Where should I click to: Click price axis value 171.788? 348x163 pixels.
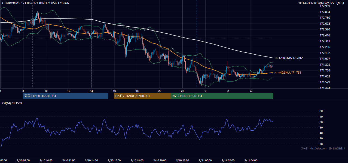(x=325, y=71)
